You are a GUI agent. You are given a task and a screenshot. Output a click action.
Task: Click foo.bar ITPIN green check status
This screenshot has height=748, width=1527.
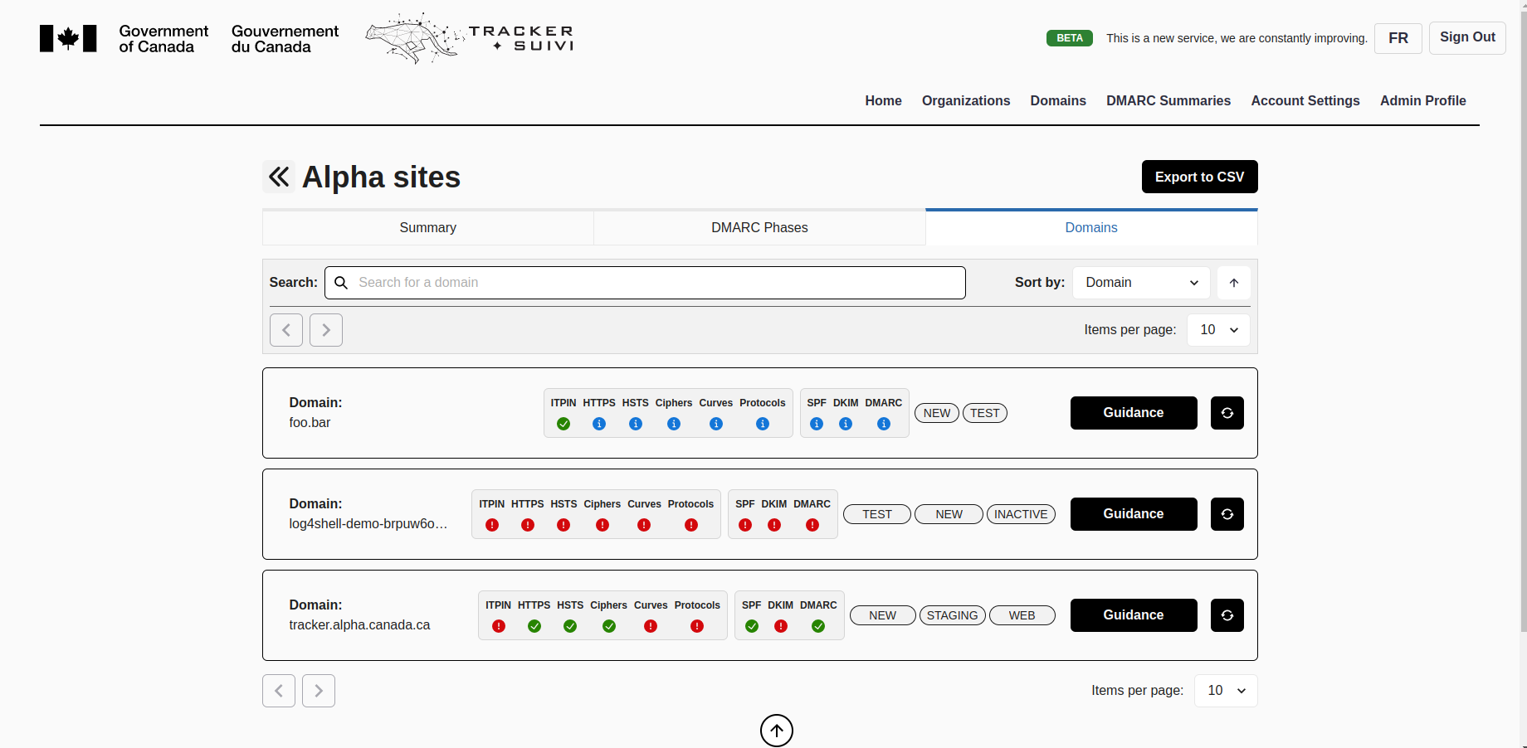[563, 424]
